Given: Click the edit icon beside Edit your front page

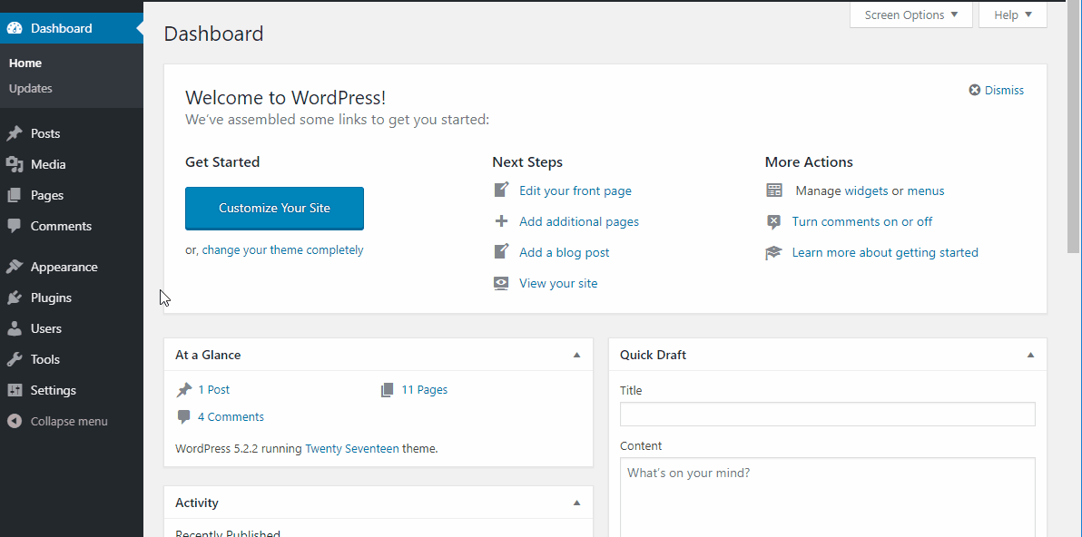Looking at the screenshot, I should pyautogui.click(x=502, y=190).
